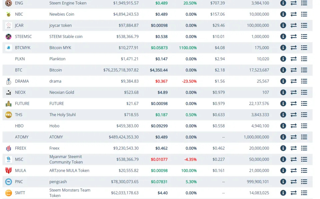Click 'The Holy Stuhl' token name
This screenshot has height=199, width=320.
[62, 115]
